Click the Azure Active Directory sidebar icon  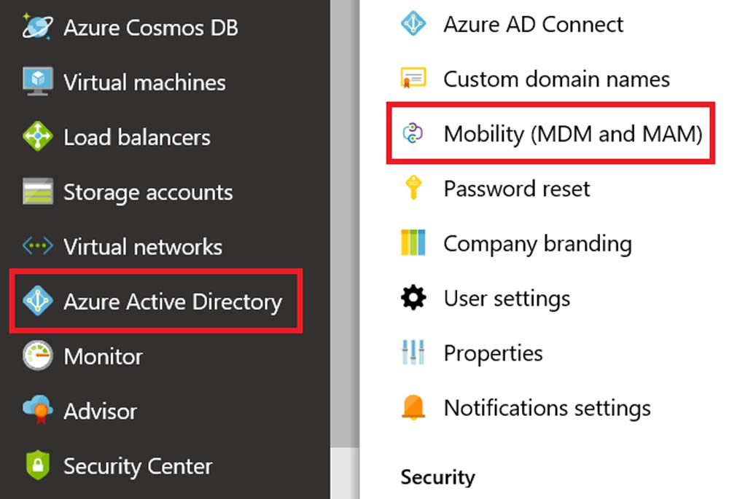click(38, 301)
